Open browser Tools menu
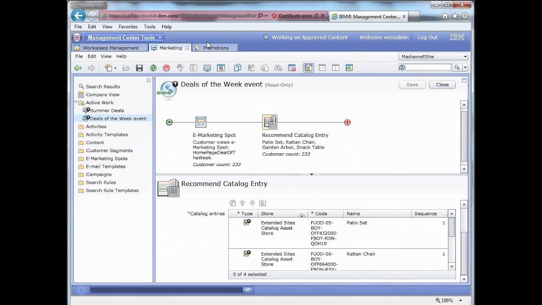The image size is (542, 305). coord(149,27)
